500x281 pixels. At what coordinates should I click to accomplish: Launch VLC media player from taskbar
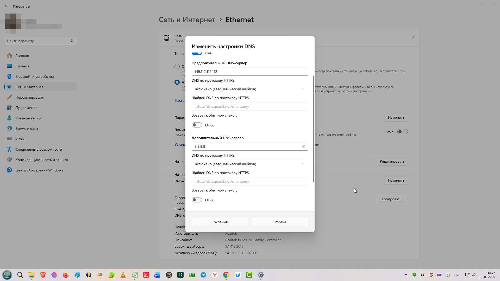pyautogui.click(x=123, y=275)
